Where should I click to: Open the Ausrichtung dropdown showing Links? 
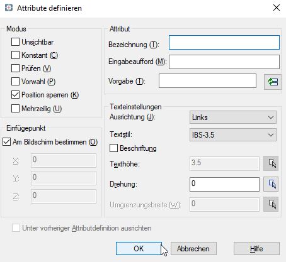(x=233, y=117)
